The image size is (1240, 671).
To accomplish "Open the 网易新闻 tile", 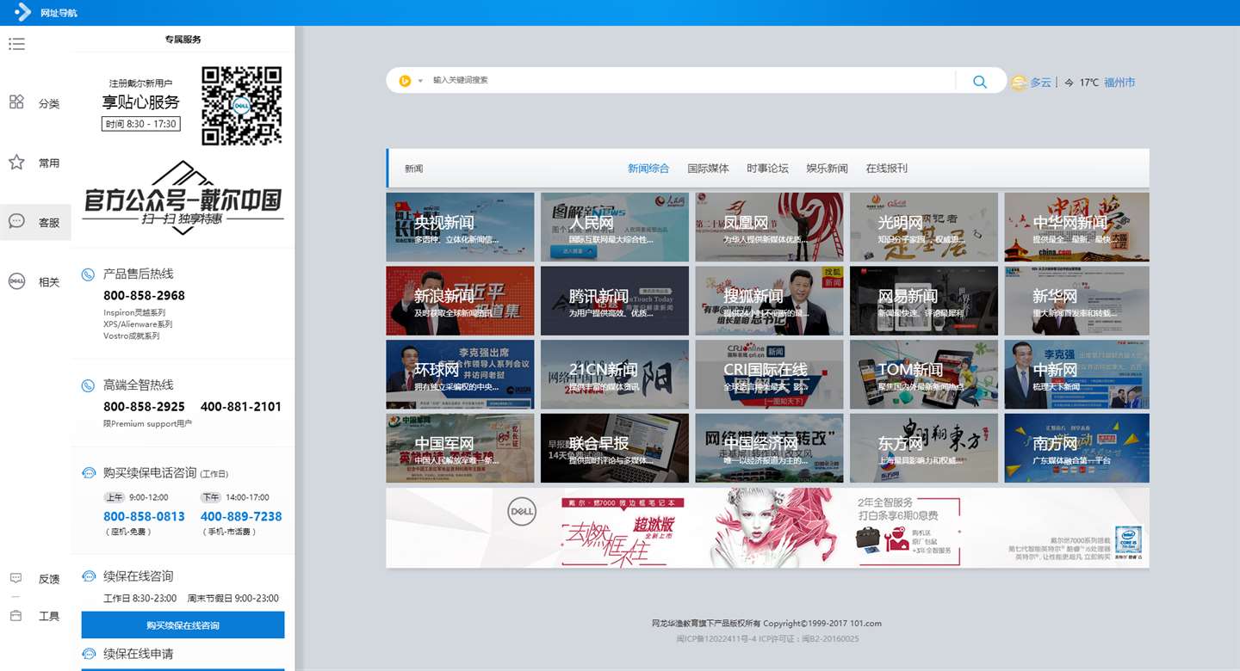I will (924, 300).
